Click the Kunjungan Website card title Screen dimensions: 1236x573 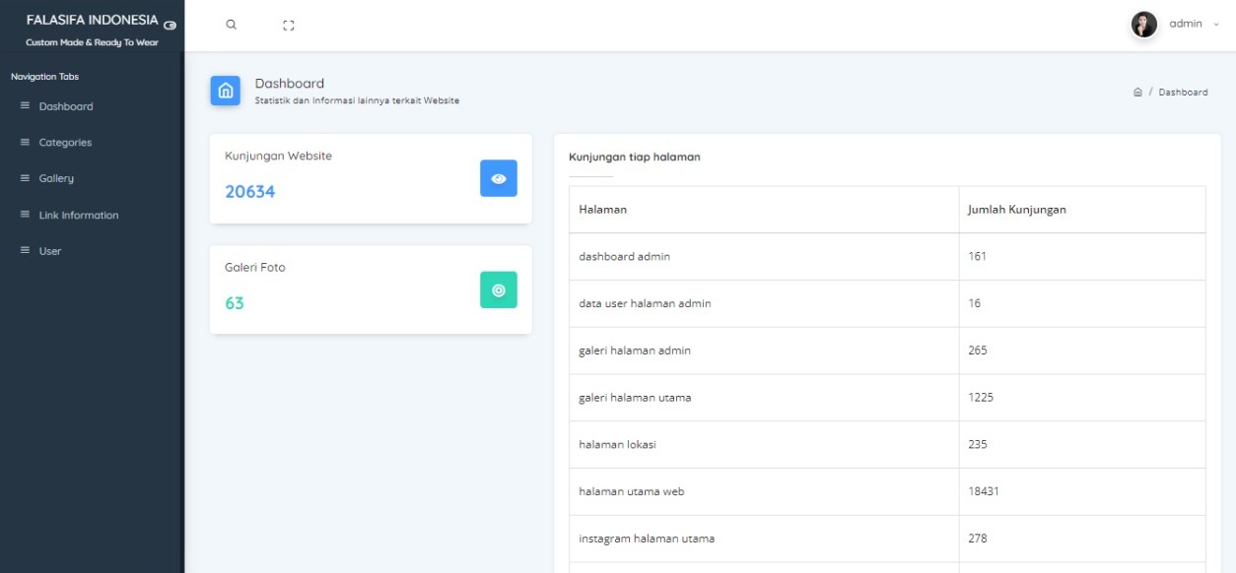click(x=278, y=156)
